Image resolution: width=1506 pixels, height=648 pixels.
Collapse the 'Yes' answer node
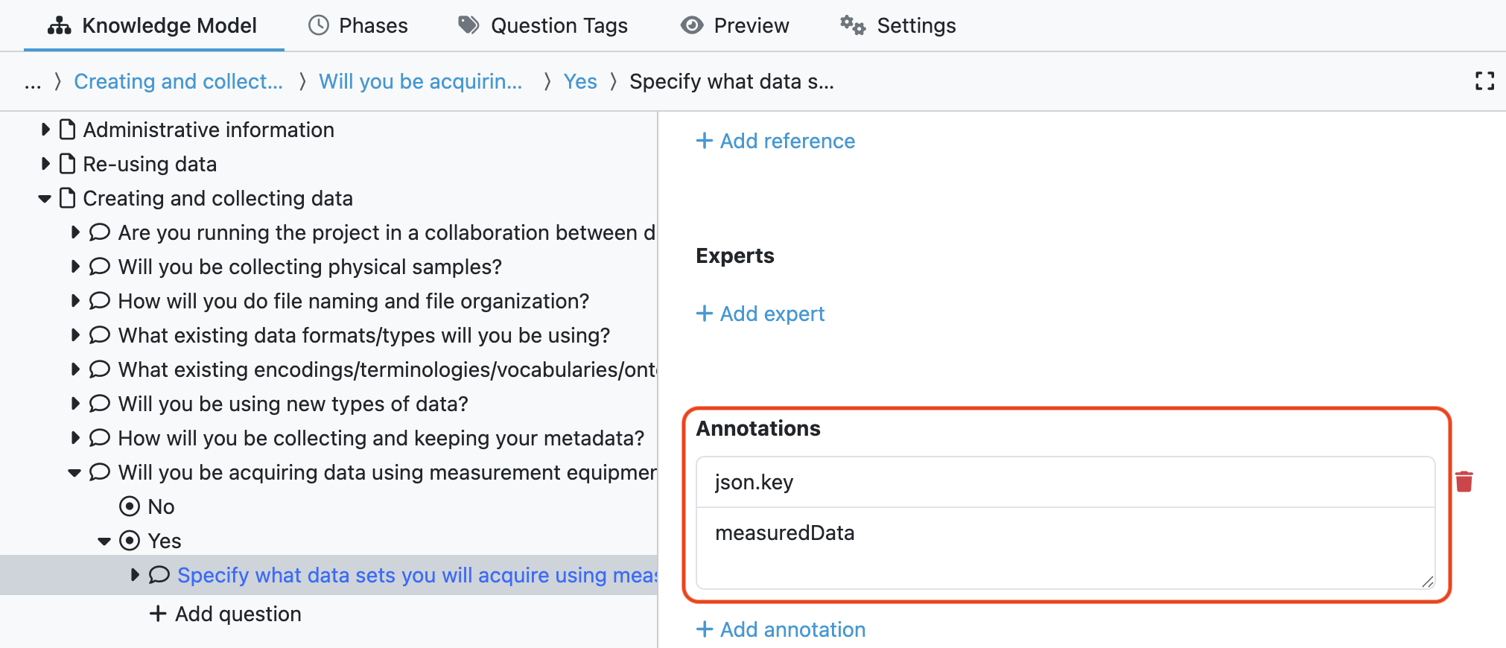pos(104,541)
